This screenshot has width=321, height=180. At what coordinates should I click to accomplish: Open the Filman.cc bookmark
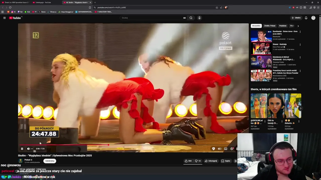point(52,12)
